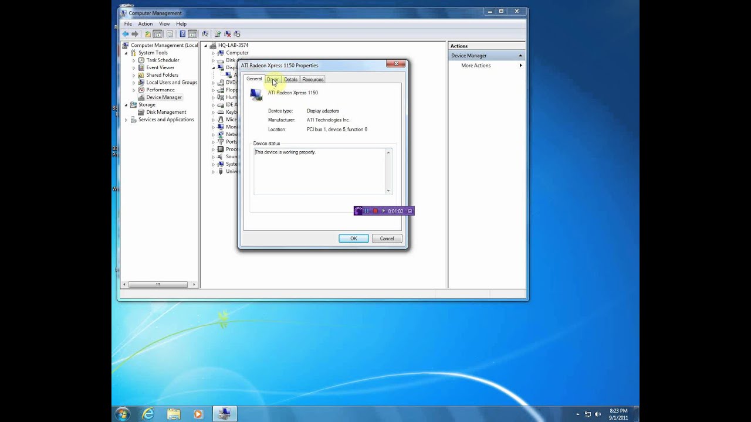Click the Show/Hide Action Pane toolbar icon

(192, 34)
